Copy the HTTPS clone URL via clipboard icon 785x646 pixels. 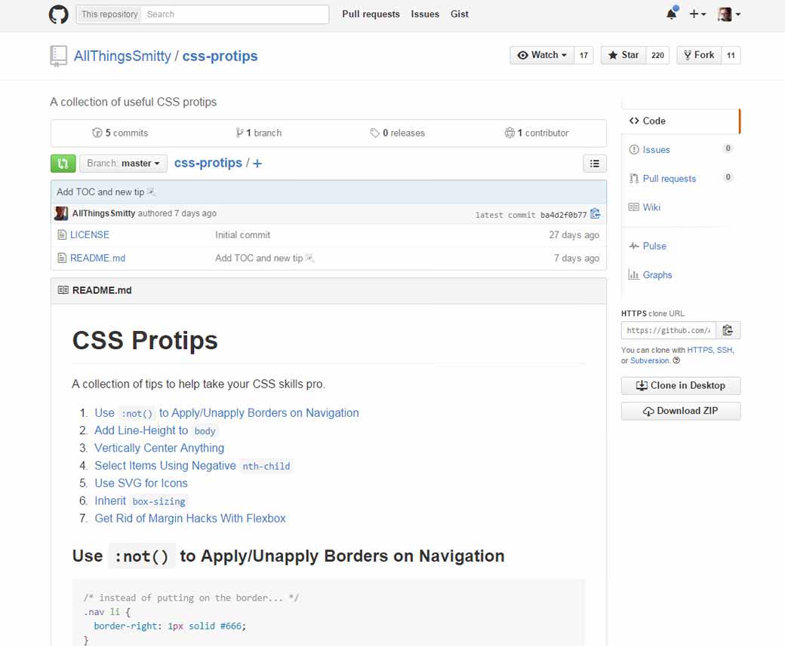coord(728,329)
